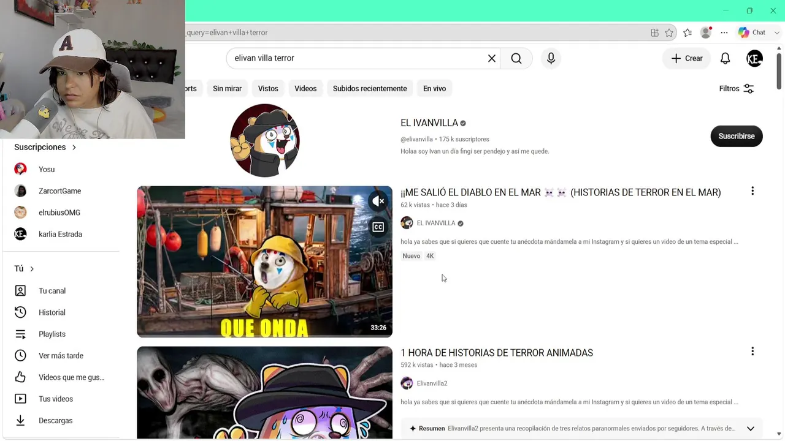Open 1 HORA DE HISTORIAS DE TERROR ANIMADAS title

pyautogui.click(x=497, y=353)
